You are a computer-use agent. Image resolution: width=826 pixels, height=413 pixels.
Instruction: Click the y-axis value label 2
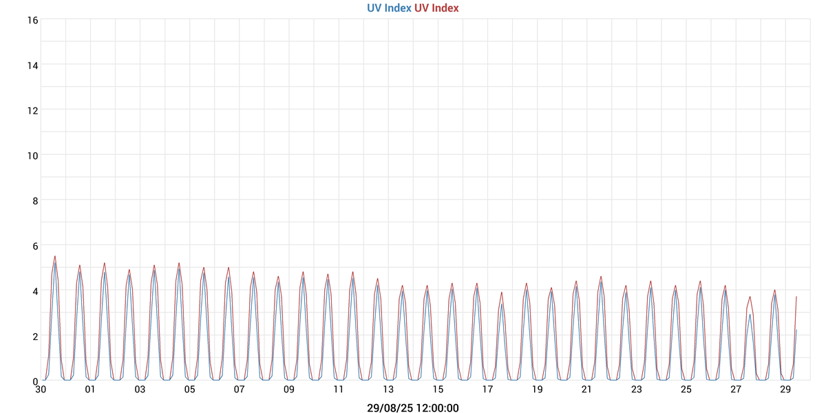(34, 335)
